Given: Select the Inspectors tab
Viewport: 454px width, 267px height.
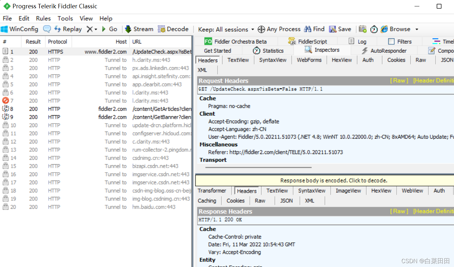Looking at the screenshot, I should [x=322, y=50].
